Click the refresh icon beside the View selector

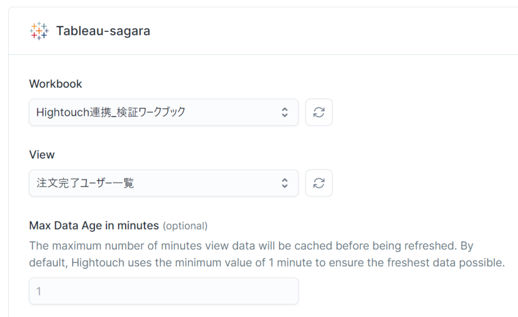(319, 182)
